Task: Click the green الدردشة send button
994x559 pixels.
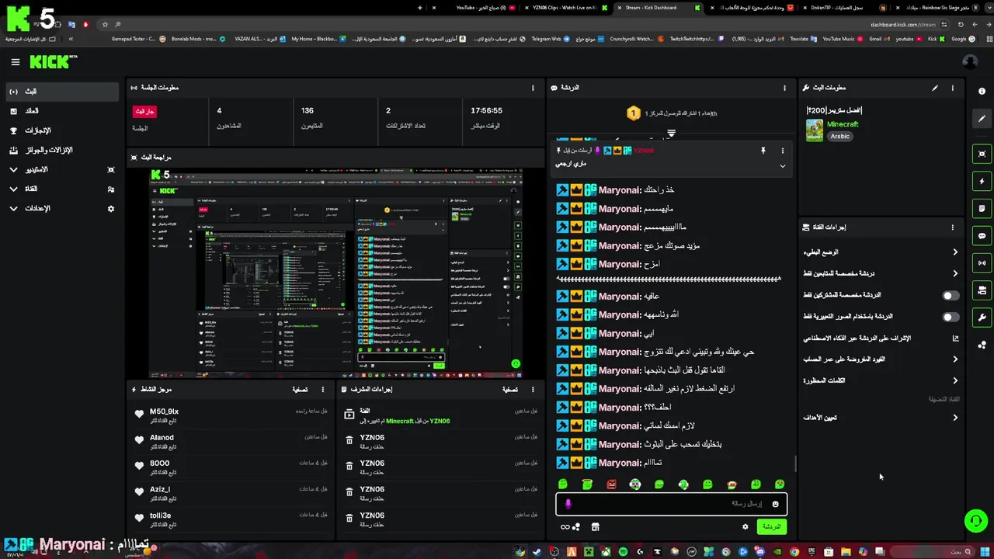Action: tap(771, 526)
